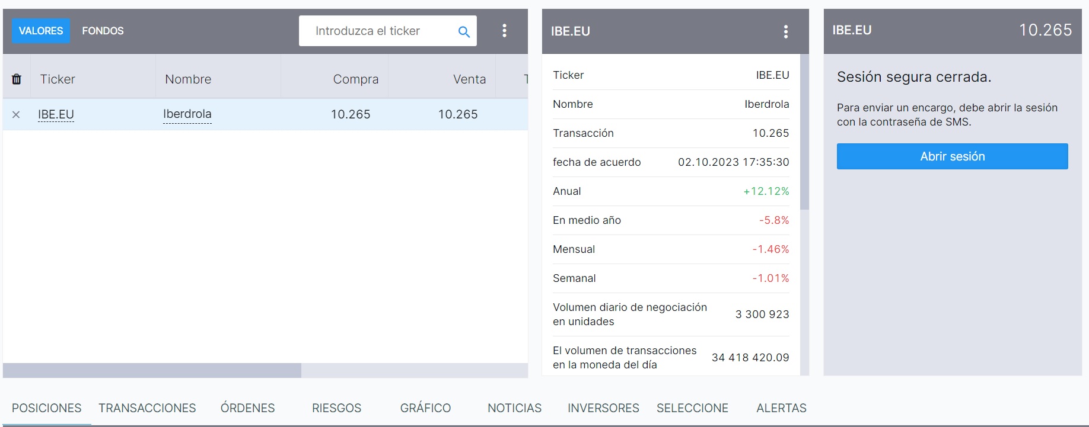Click the Abrir sesión button

click(x=952, y=156)
